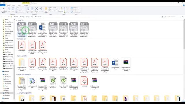
Task: Click History in the Open group
Action: pyautogui.click(x=67, y=12)
